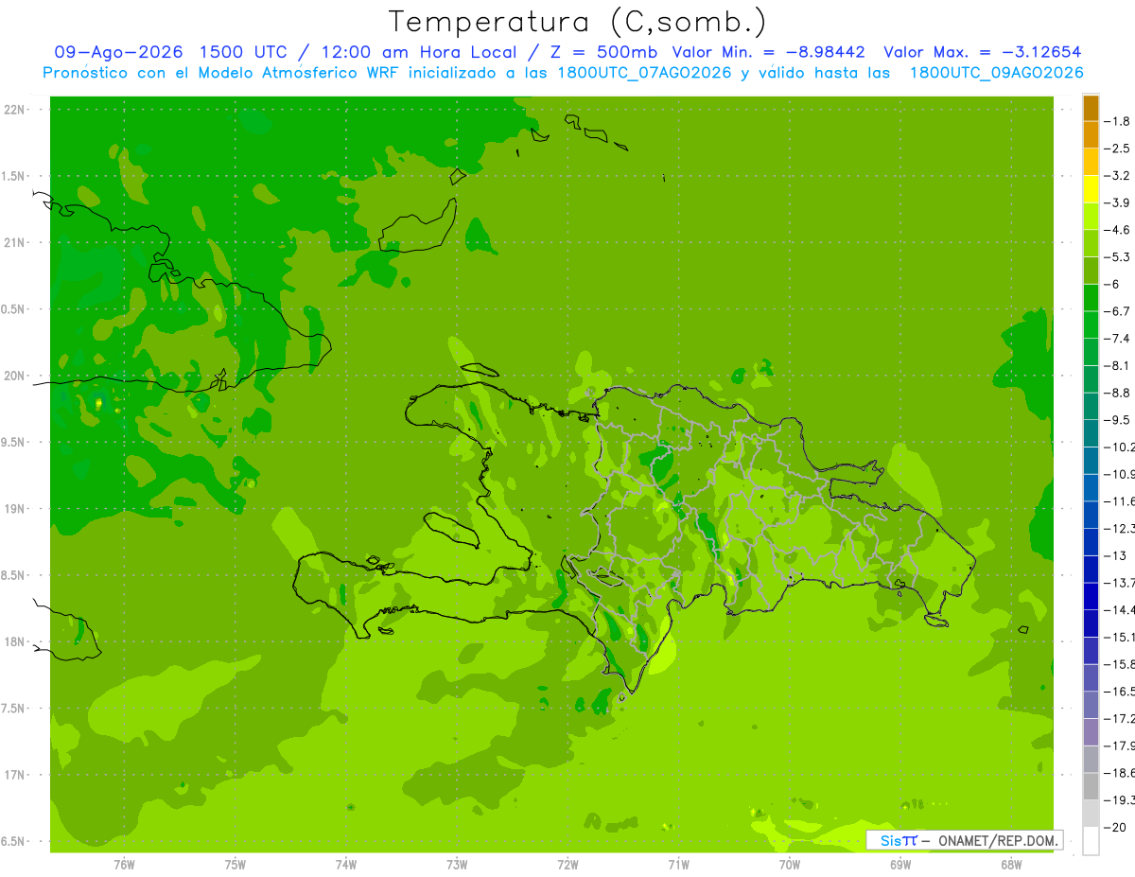Click the '69W' longitude label
The image size is (1135, 877).
pyautogui.click(x=899, y=864)
